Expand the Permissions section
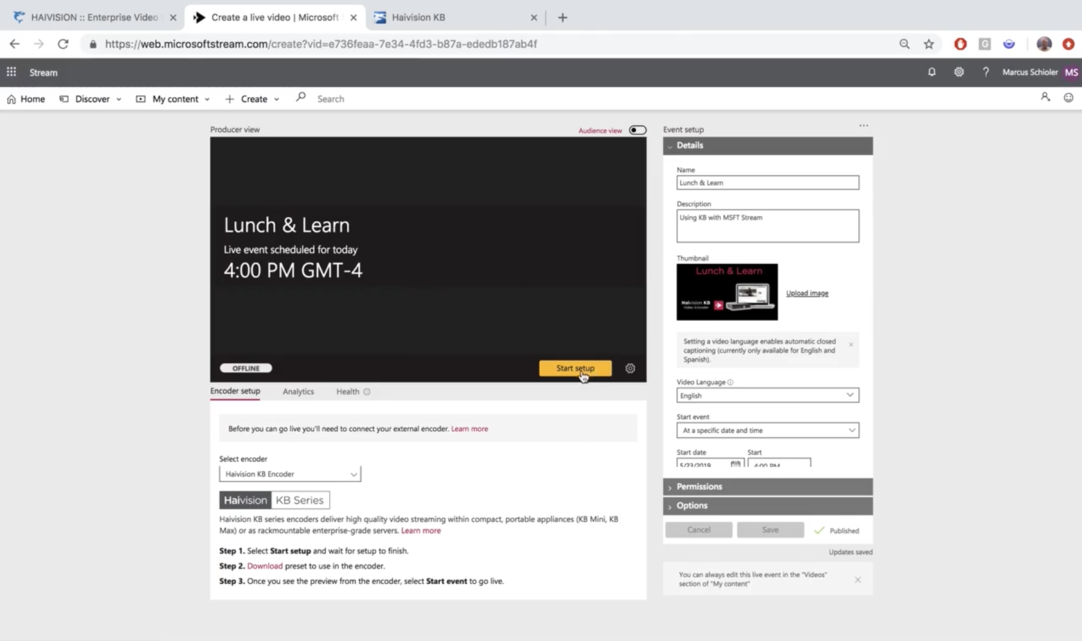 click(768, 487)
